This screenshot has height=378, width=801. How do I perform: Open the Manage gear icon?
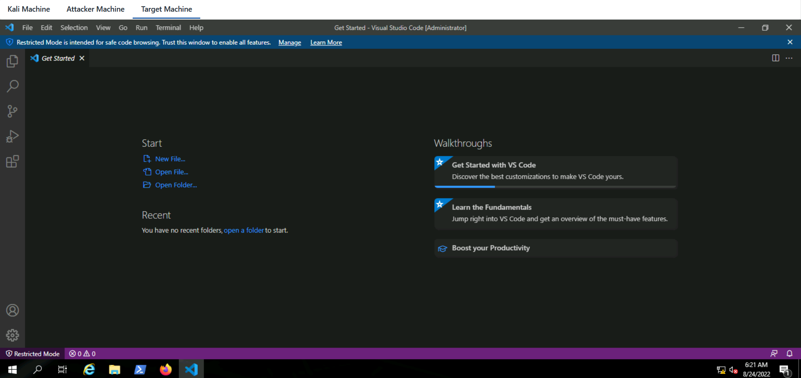click(x=13, y=335)
